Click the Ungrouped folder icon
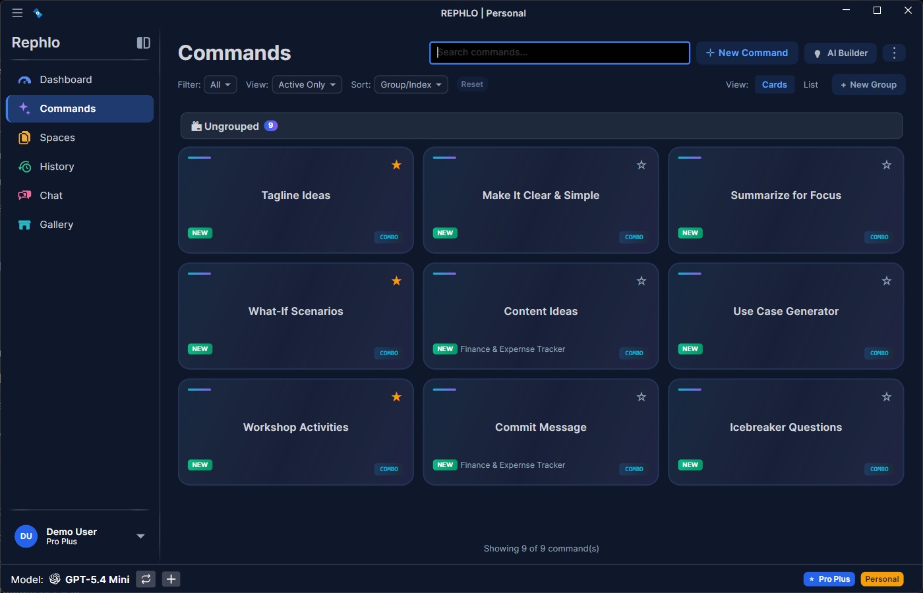923x593 pixels. point(196,126)
